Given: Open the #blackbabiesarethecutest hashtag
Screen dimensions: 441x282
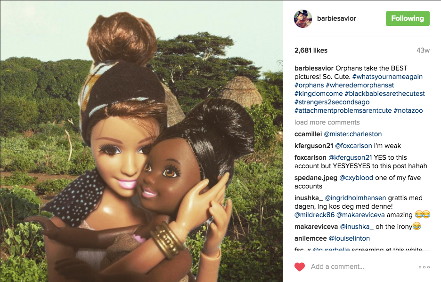Looking at the screenshot, I should (x=384, y=94).
